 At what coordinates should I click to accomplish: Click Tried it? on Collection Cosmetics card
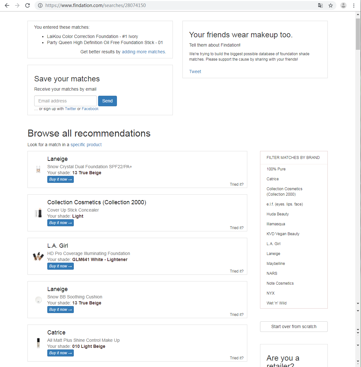tap(237, 228)
